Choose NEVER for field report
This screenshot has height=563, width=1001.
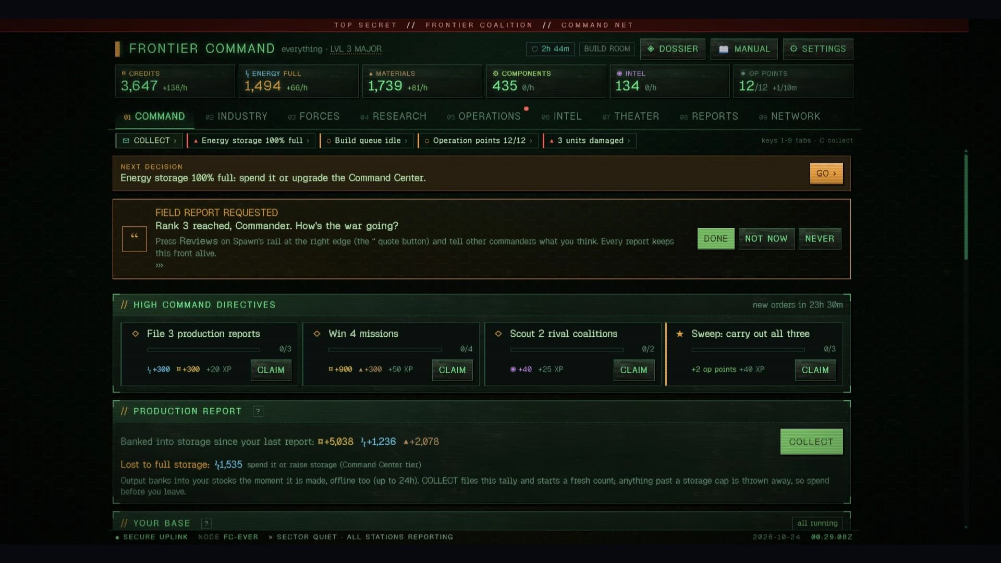pos(820,239)
